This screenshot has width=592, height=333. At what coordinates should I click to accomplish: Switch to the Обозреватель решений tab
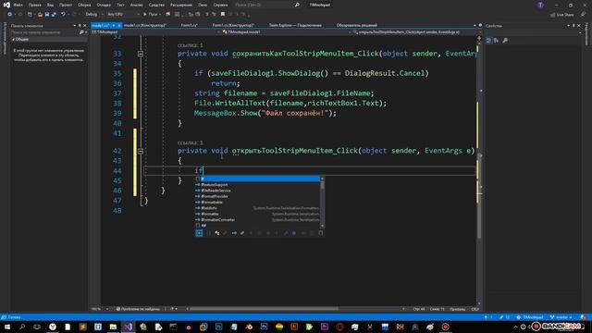point(357,25)
